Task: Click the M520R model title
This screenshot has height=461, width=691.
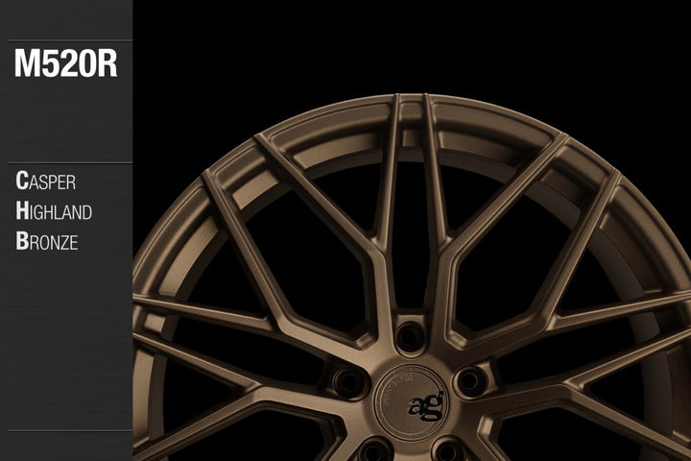Action: pyautogui.click(x=65, y=63)
